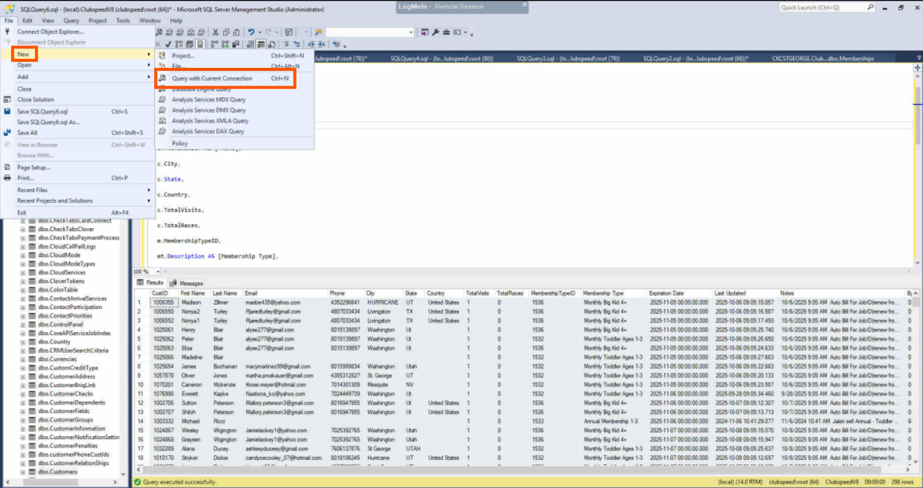This screenshot has width=923, height=488.
Task: Choose Analysis Services MDX Query
Action: 208,100
